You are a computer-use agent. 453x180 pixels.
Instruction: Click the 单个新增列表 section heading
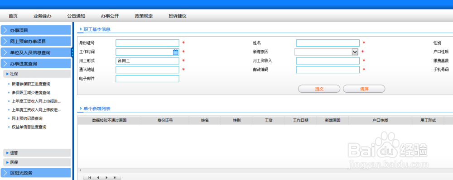[x=97, y=109]
